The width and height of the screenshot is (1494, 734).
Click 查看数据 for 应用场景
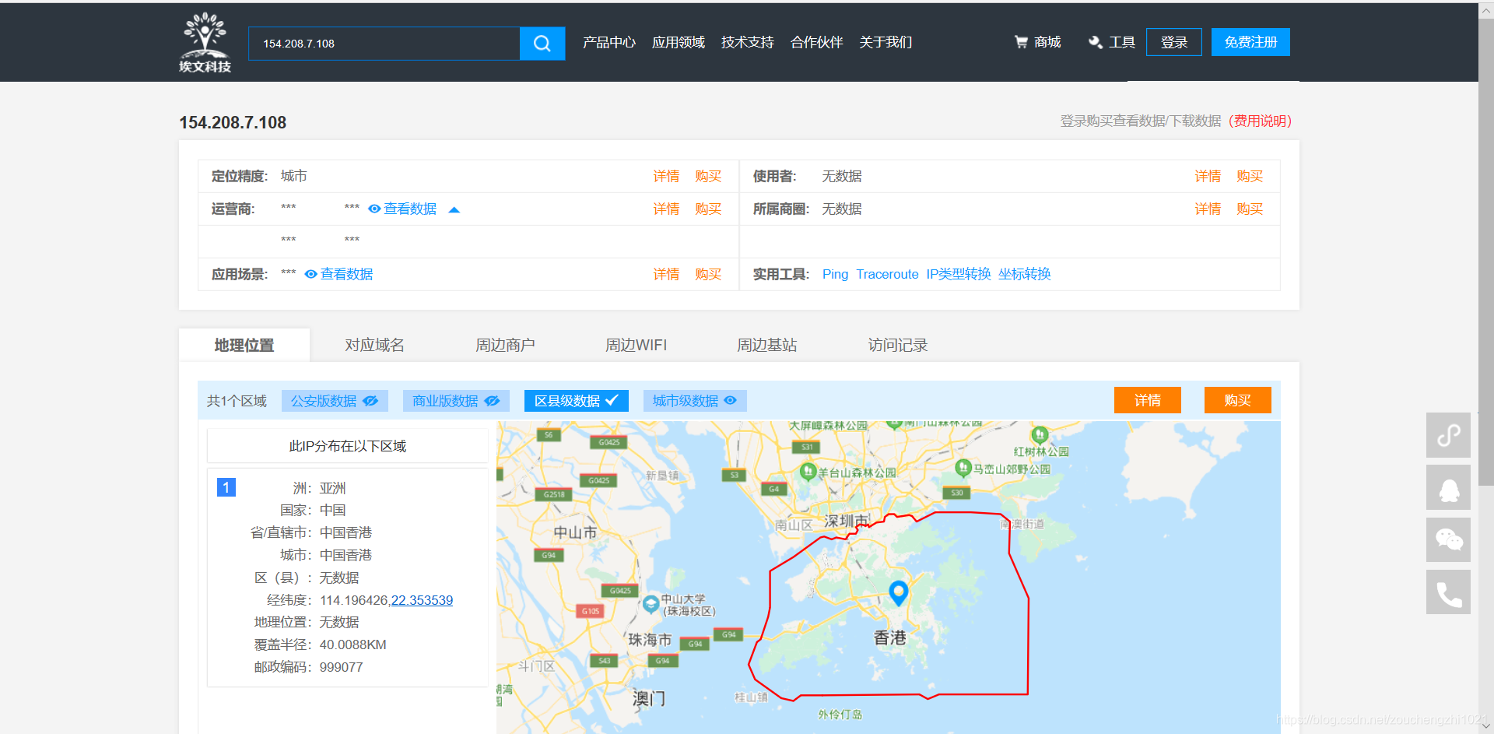(339, 274)
